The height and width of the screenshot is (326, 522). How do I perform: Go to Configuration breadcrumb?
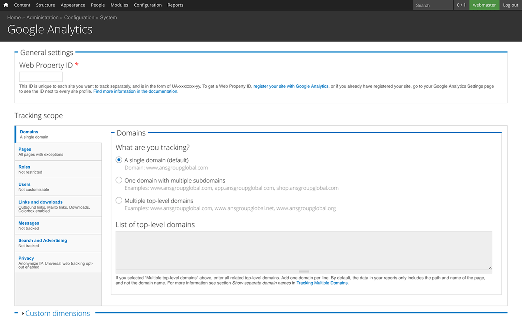[79, 18]
